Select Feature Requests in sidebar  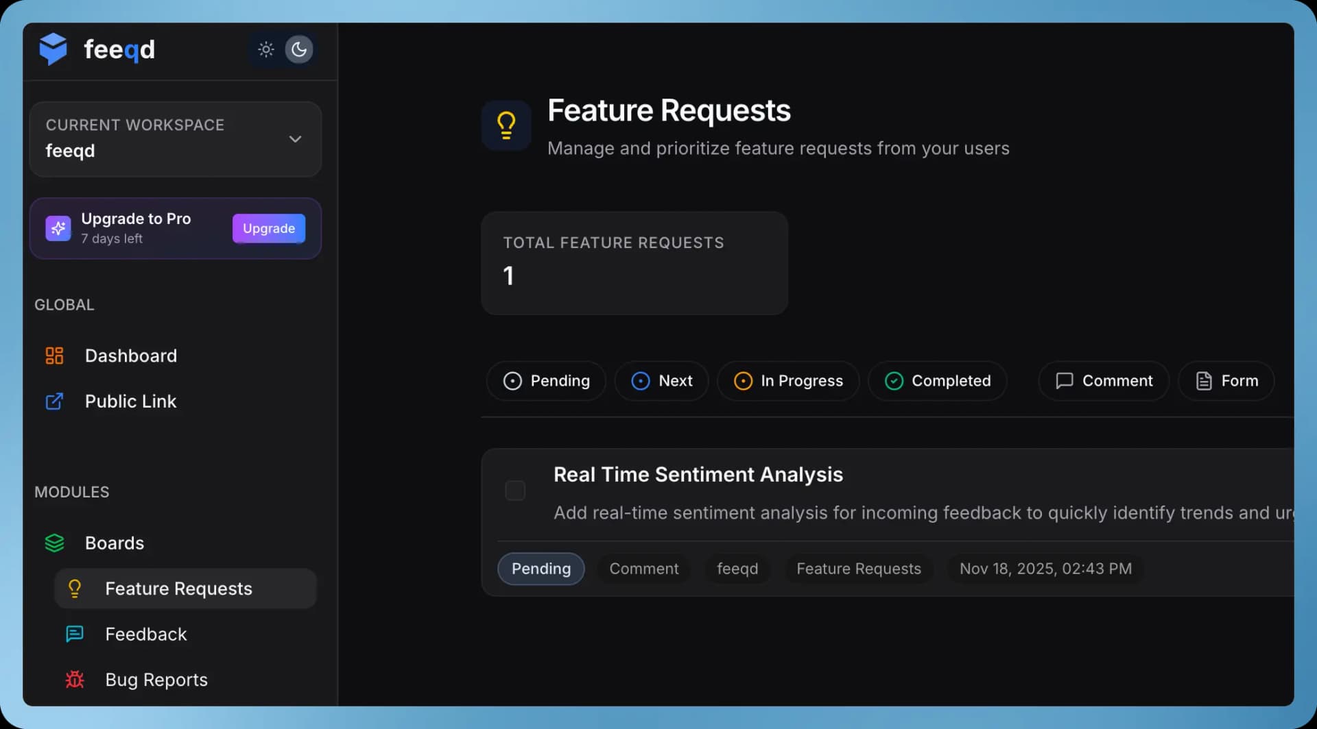point(178,589)
